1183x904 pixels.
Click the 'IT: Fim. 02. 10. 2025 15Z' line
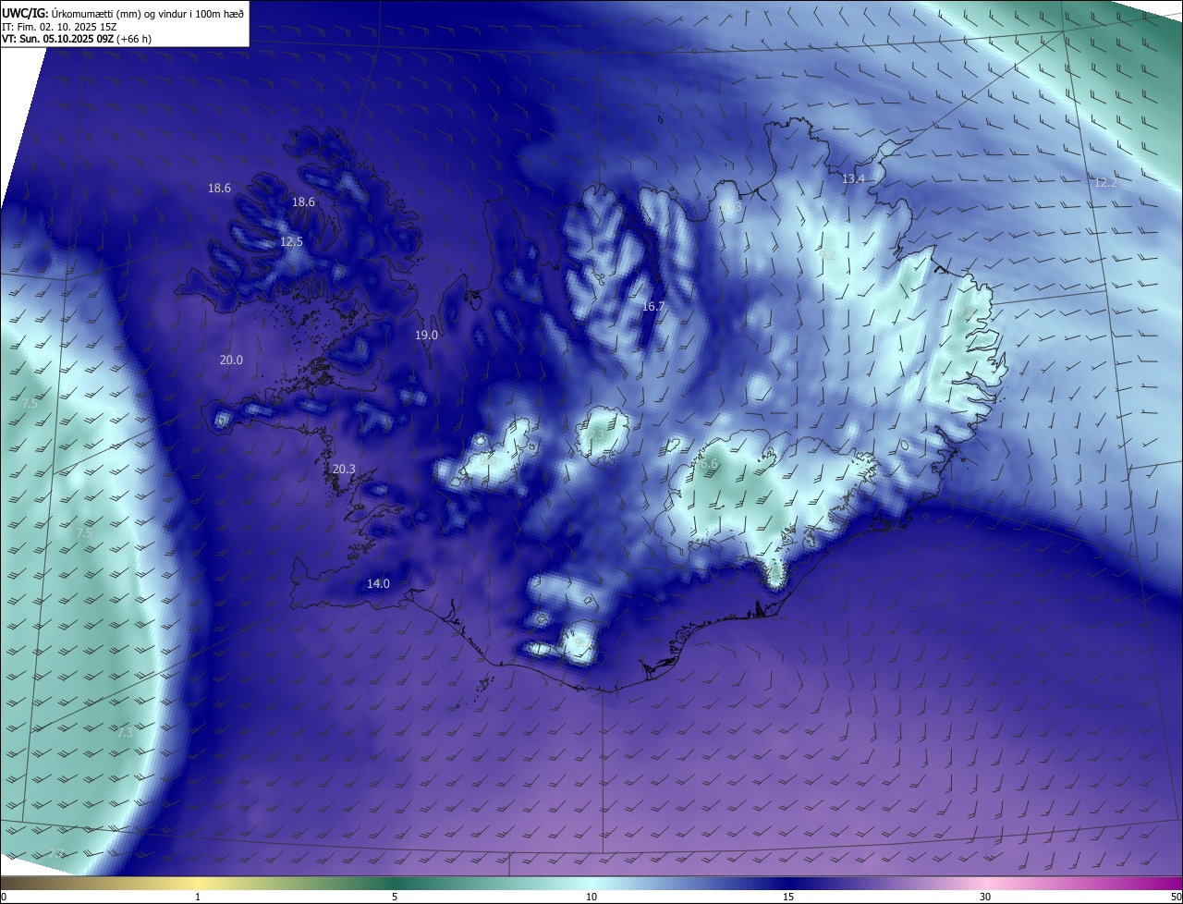(59, 26)
